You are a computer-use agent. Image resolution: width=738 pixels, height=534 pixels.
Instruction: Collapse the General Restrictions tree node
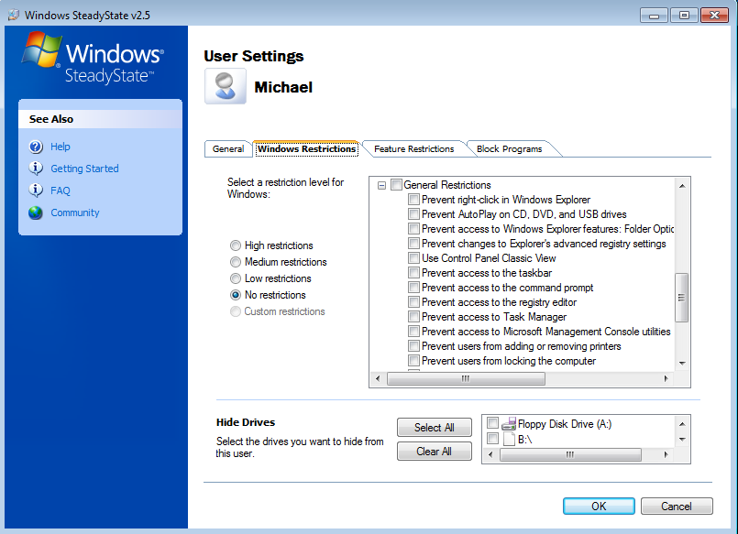coord(381,185)
